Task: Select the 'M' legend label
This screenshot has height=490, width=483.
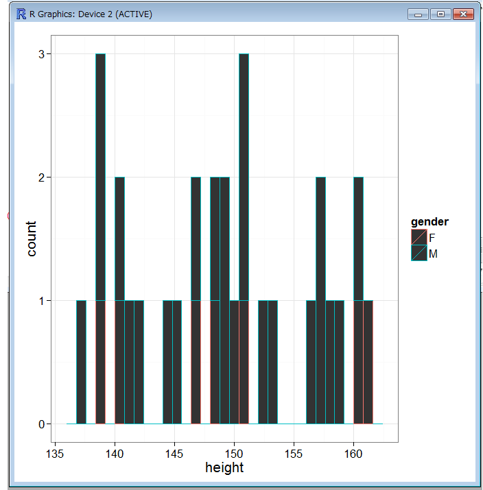Action: pos(433,254)
